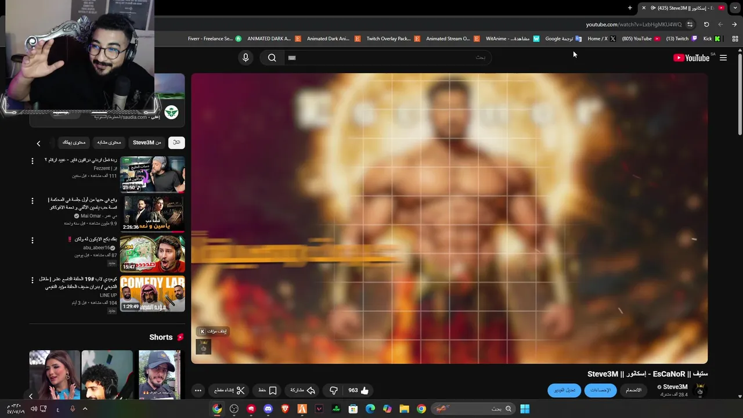Click the Shorts shelf previous arrow
The image size is (743, 418).
[x=31, y=396]
